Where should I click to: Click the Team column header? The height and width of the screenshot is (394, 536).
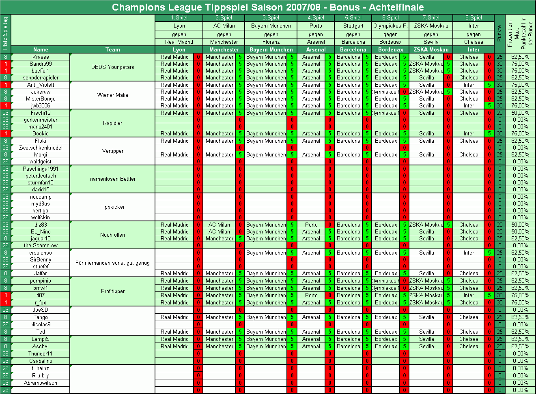(x=112, y=49)
